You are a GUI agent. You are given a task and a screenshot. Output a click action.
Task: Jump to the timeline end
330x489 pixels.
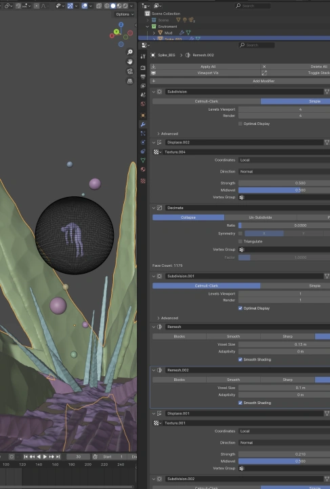[58, 456]
